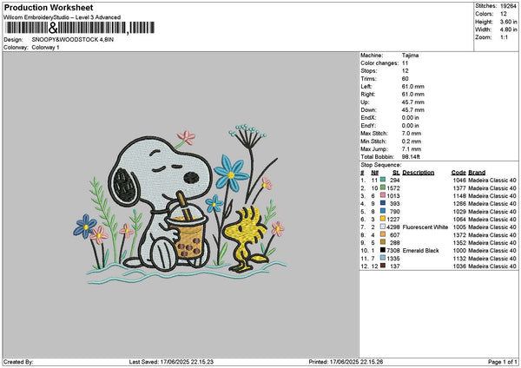The image size is (521, 368).
Task: Click the dark brown swatch for stop 12
Action: pyautogui.click(x=385, y=266)
